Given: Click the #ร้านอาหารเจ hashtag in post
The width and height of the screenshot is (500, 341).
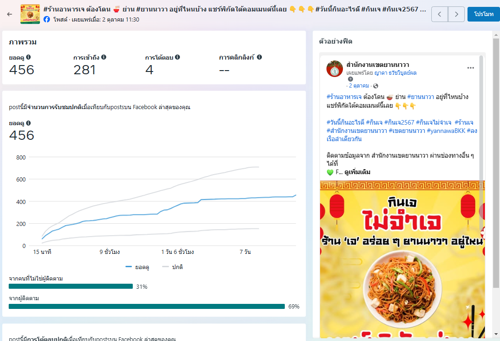Looking at the screenshot, I should click(x=344, y=97).
